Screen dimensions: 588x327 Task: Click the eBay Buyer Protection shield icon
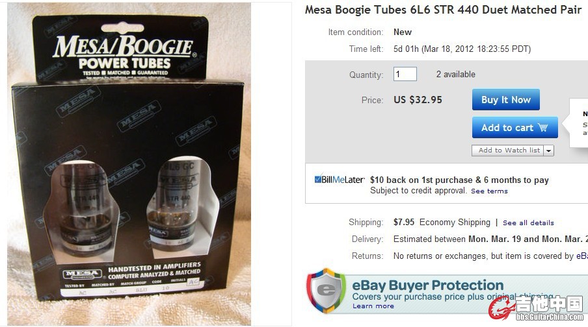[x=326, y=290]
